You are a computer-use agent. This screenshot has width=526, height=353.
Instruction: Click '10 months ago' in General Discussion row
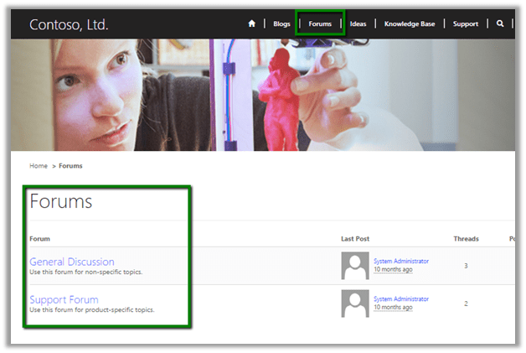(393, 269)
